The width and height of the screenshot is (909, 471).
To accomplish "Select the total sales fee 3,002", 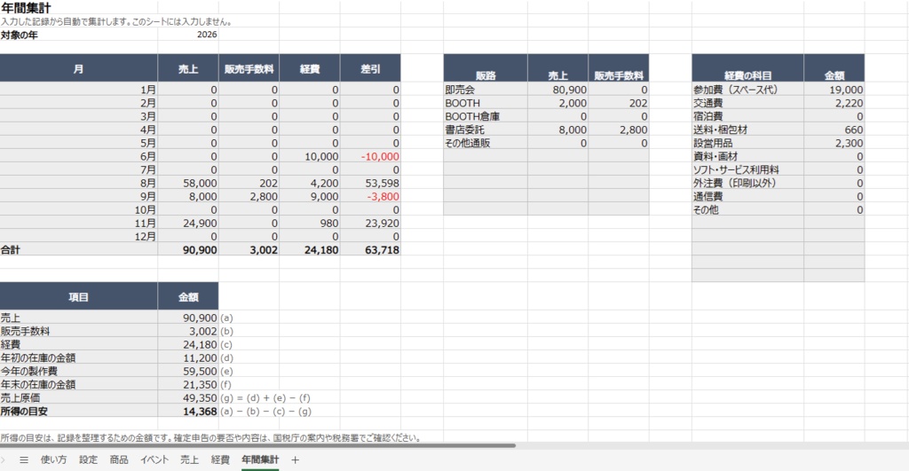I will coord(249,250).
